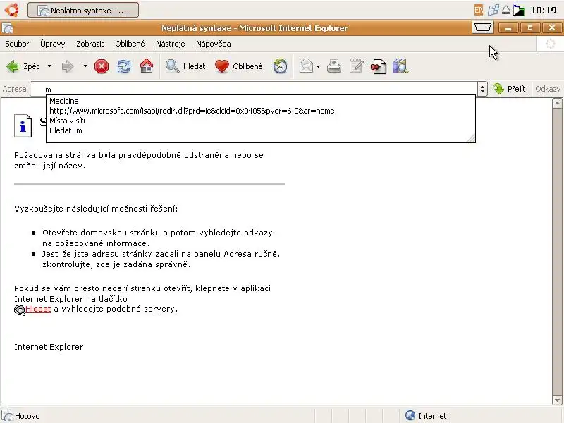Go to the home page icon
This screenshot has height=423, width=564.
tap(147, 66)
